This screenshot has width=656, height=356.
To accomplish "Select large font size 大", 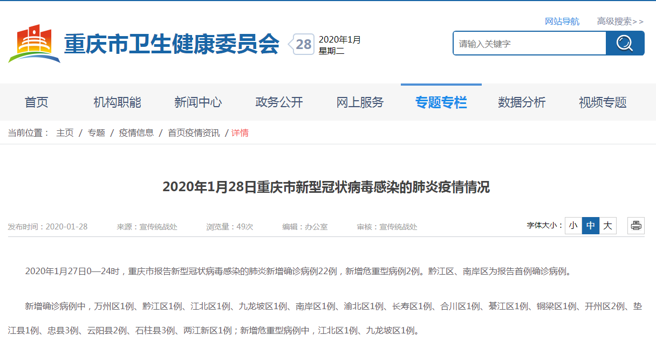I will (608, 226).
